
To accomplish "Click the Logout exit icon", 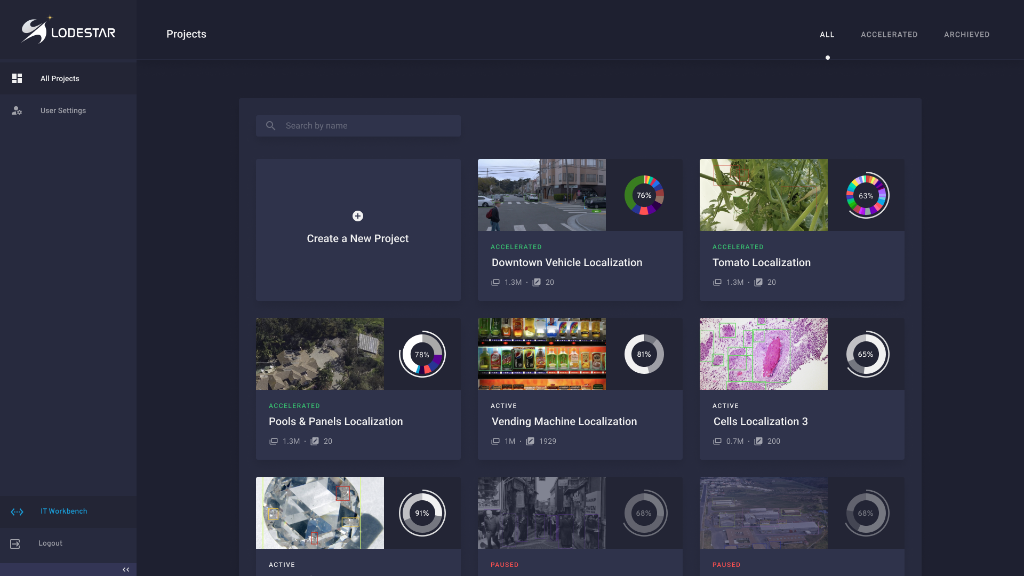I will click(15, 543).
